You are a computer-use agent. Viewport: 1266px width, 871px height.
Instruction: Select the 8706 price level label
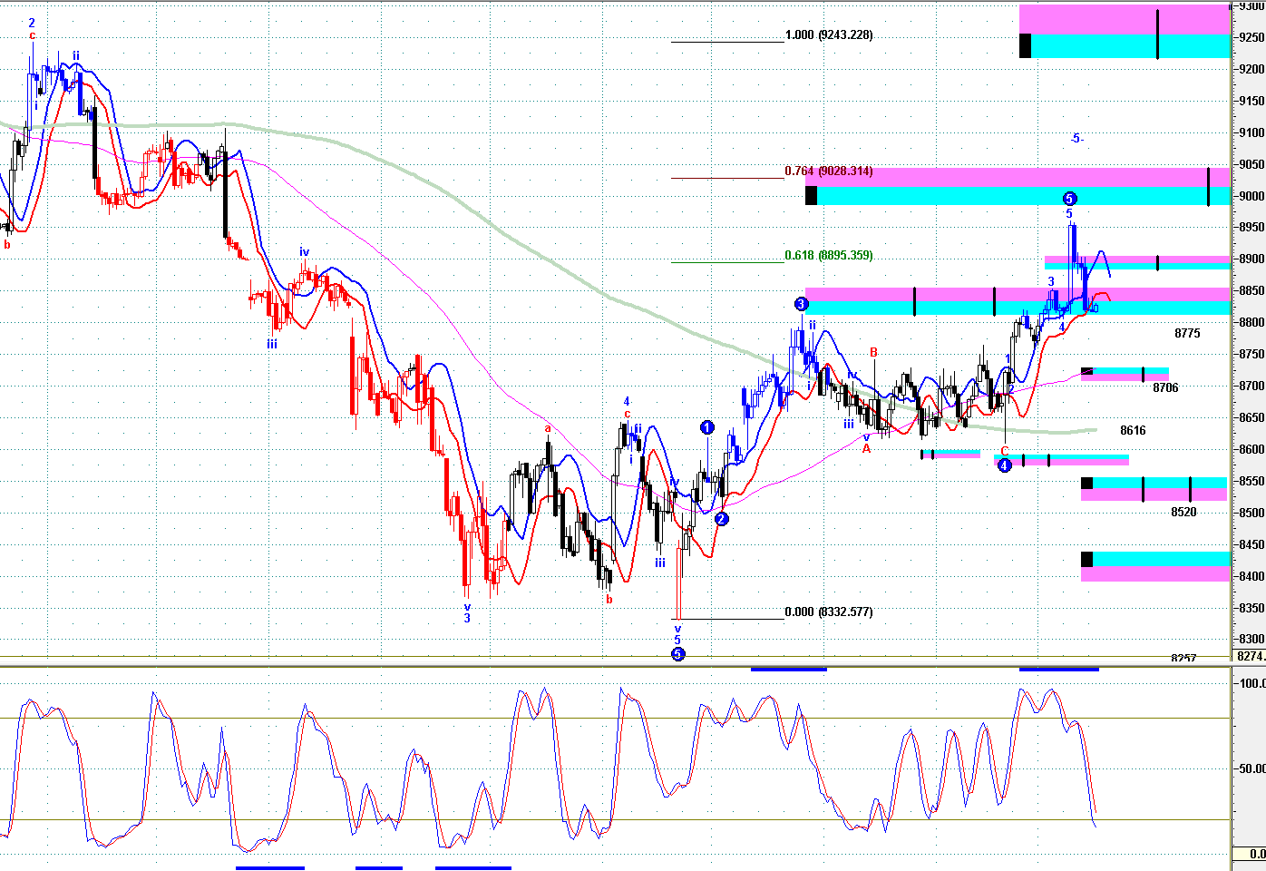[x=1165, y=388]
